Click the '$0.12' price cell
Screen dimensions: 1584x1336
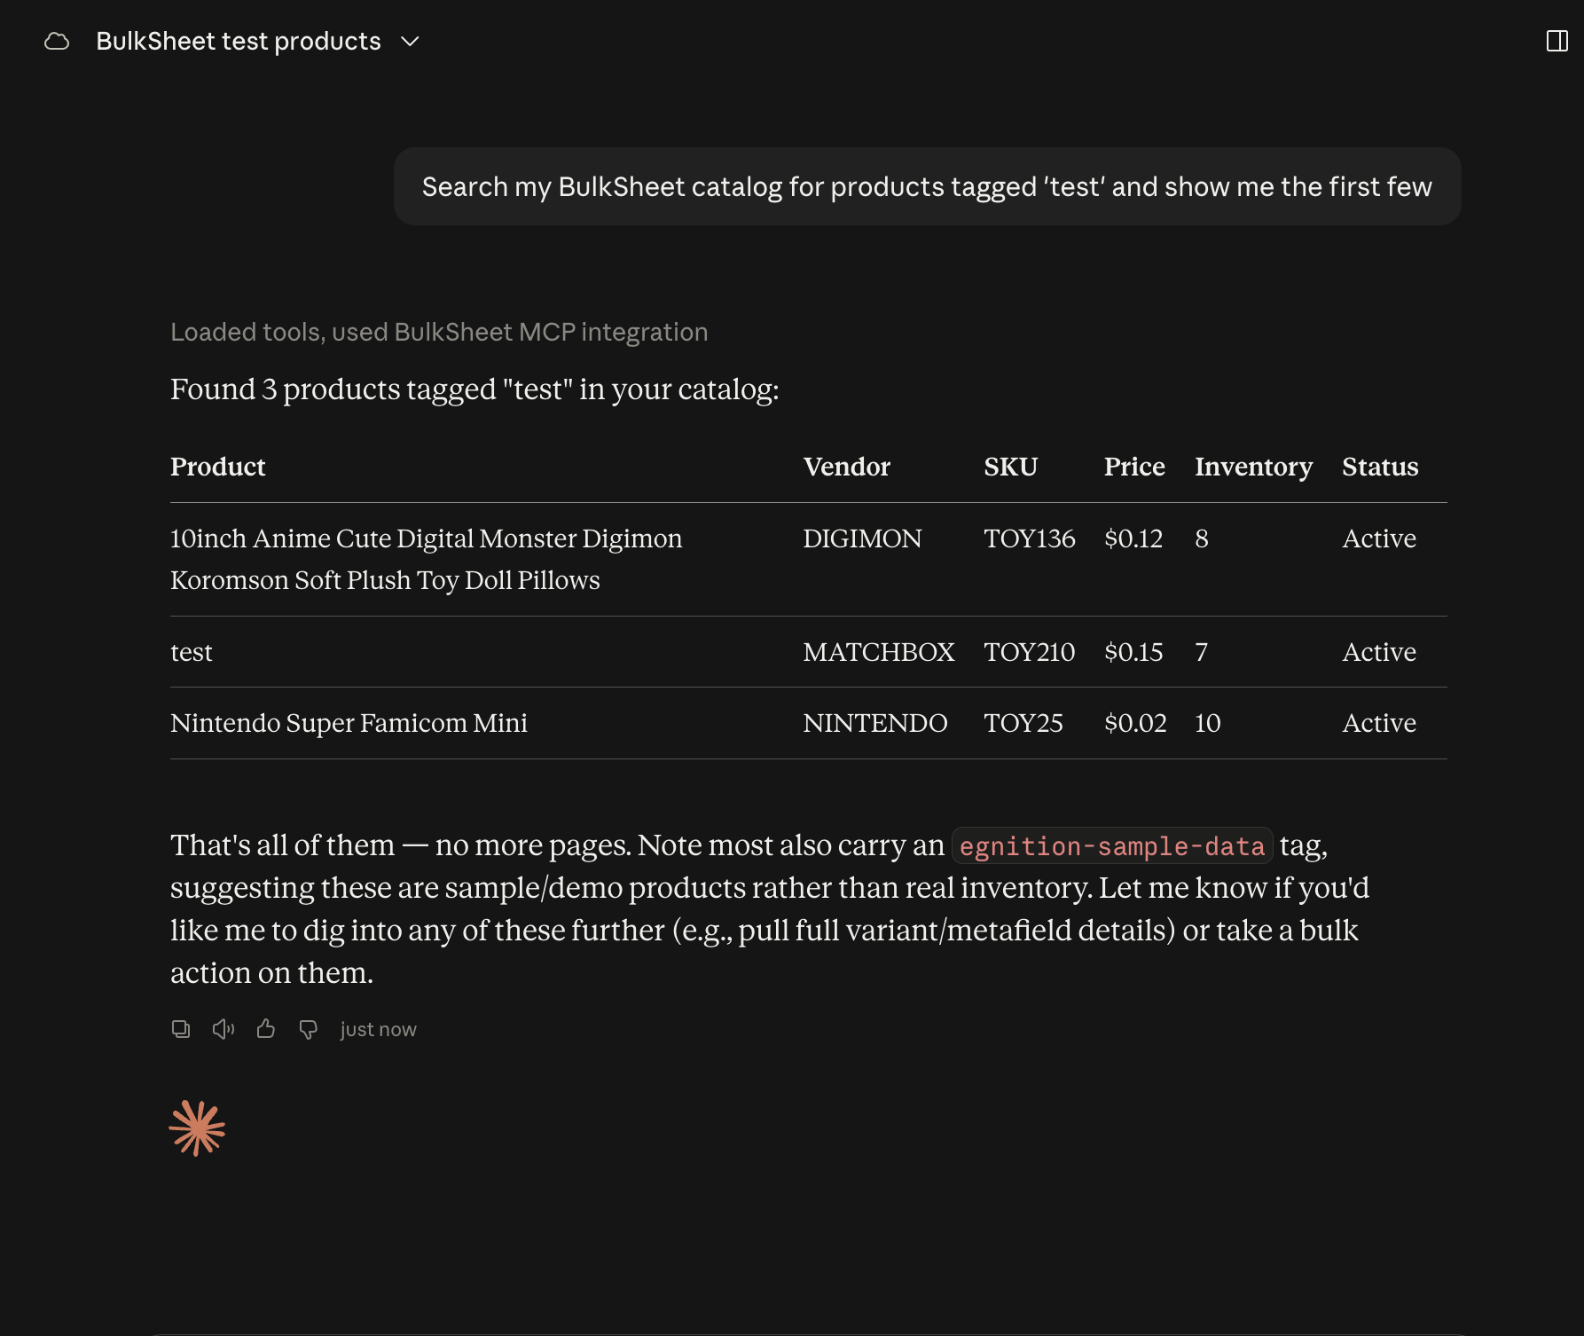1133,538
